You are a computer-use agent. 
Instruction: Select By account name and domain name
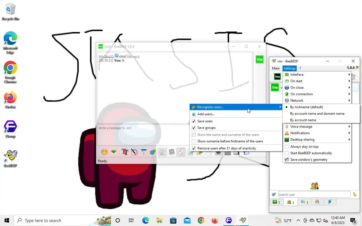pos(321,113)
